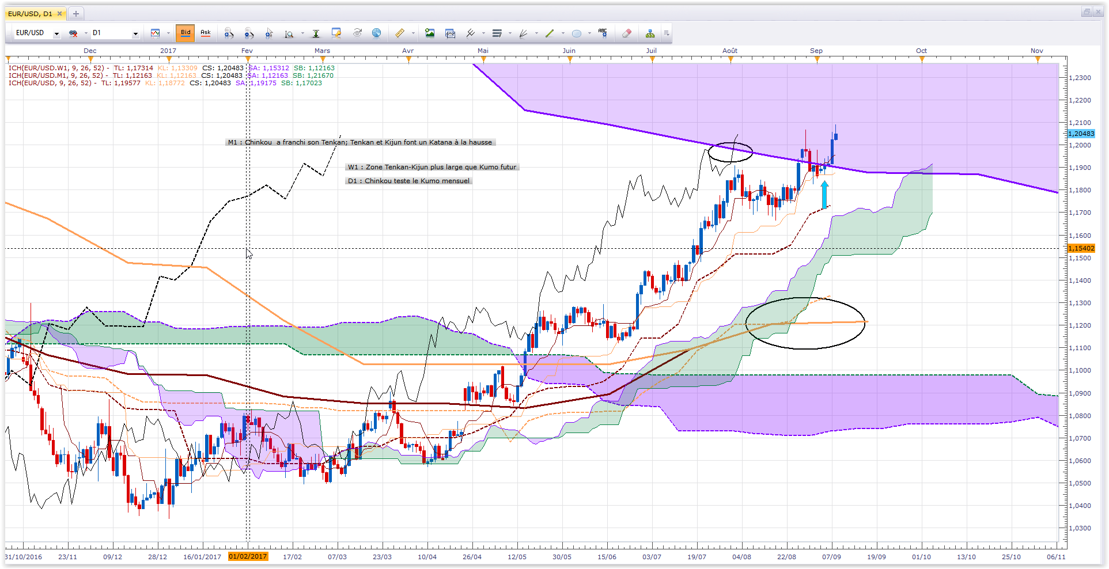The height and width of the screenshot is (569, 1109).
Task: Add a new chart tab
Action: click(x=76, y=13)
